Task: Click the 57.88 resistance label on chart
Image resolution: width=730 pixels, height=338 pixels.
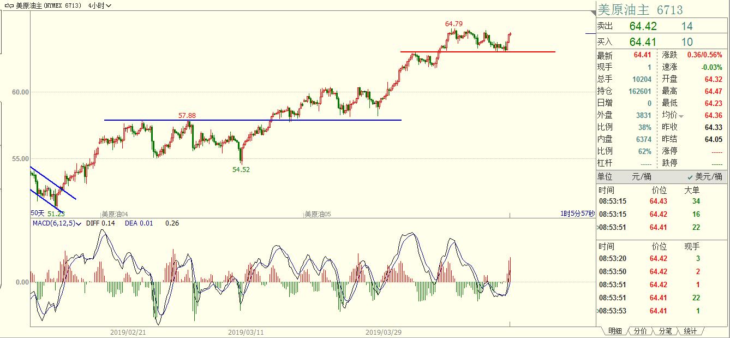Action: click(187, 116)
